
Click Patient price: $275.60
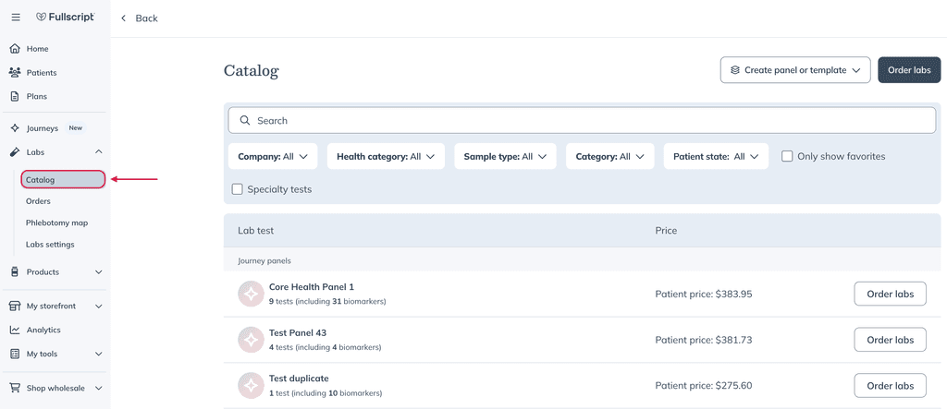click(704, 386)
